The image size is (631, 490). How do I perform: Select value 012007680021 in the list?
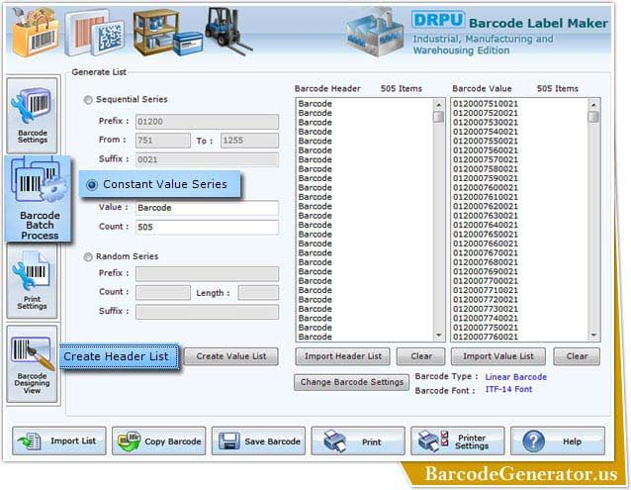(486, 262)
